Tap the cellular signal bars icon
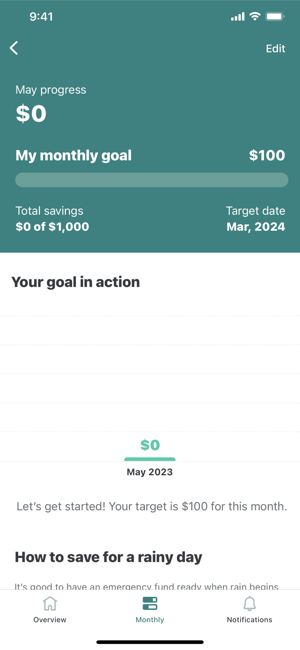 coord(238,17)
